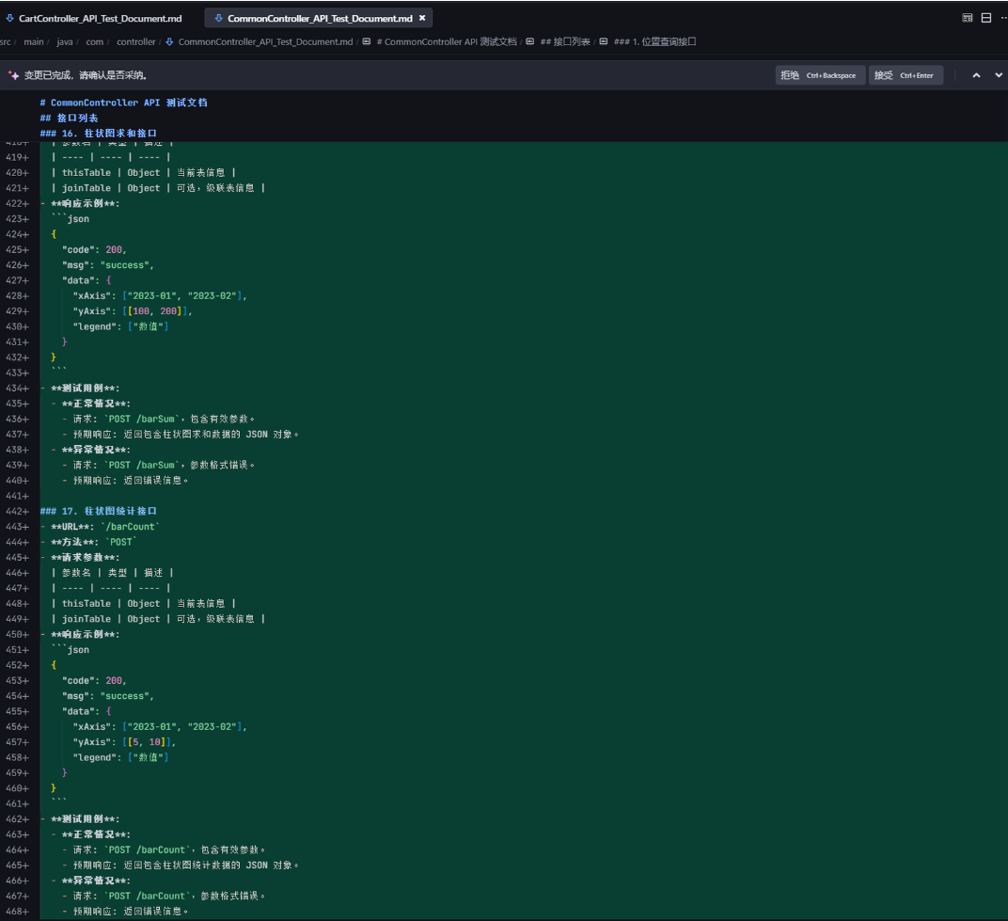Open the java breadcrumb segment
Image resolution: width=1008 pixels, height=921 pixels.
point(65,41)
